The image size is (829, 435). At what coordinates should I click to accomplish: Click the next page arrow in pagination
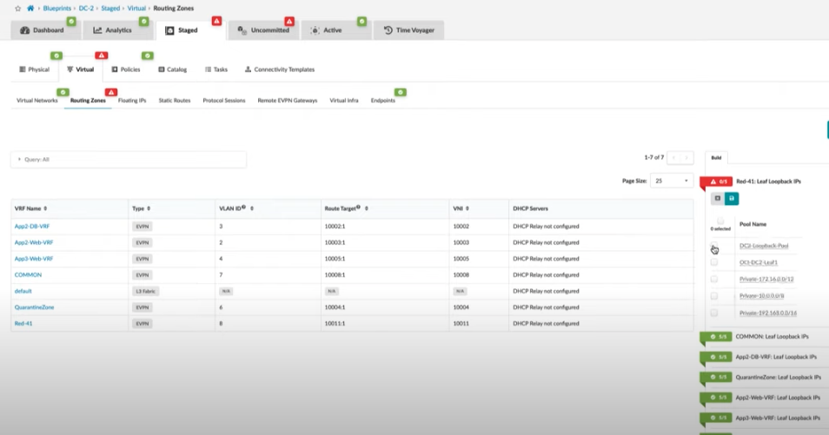pyautogui.click(x=686, y=158)
